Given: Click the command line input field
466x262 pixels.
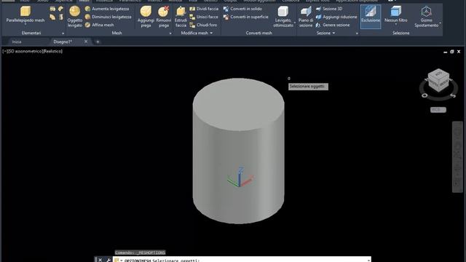Looking at the screenshot, I should (x=242, y=260).
